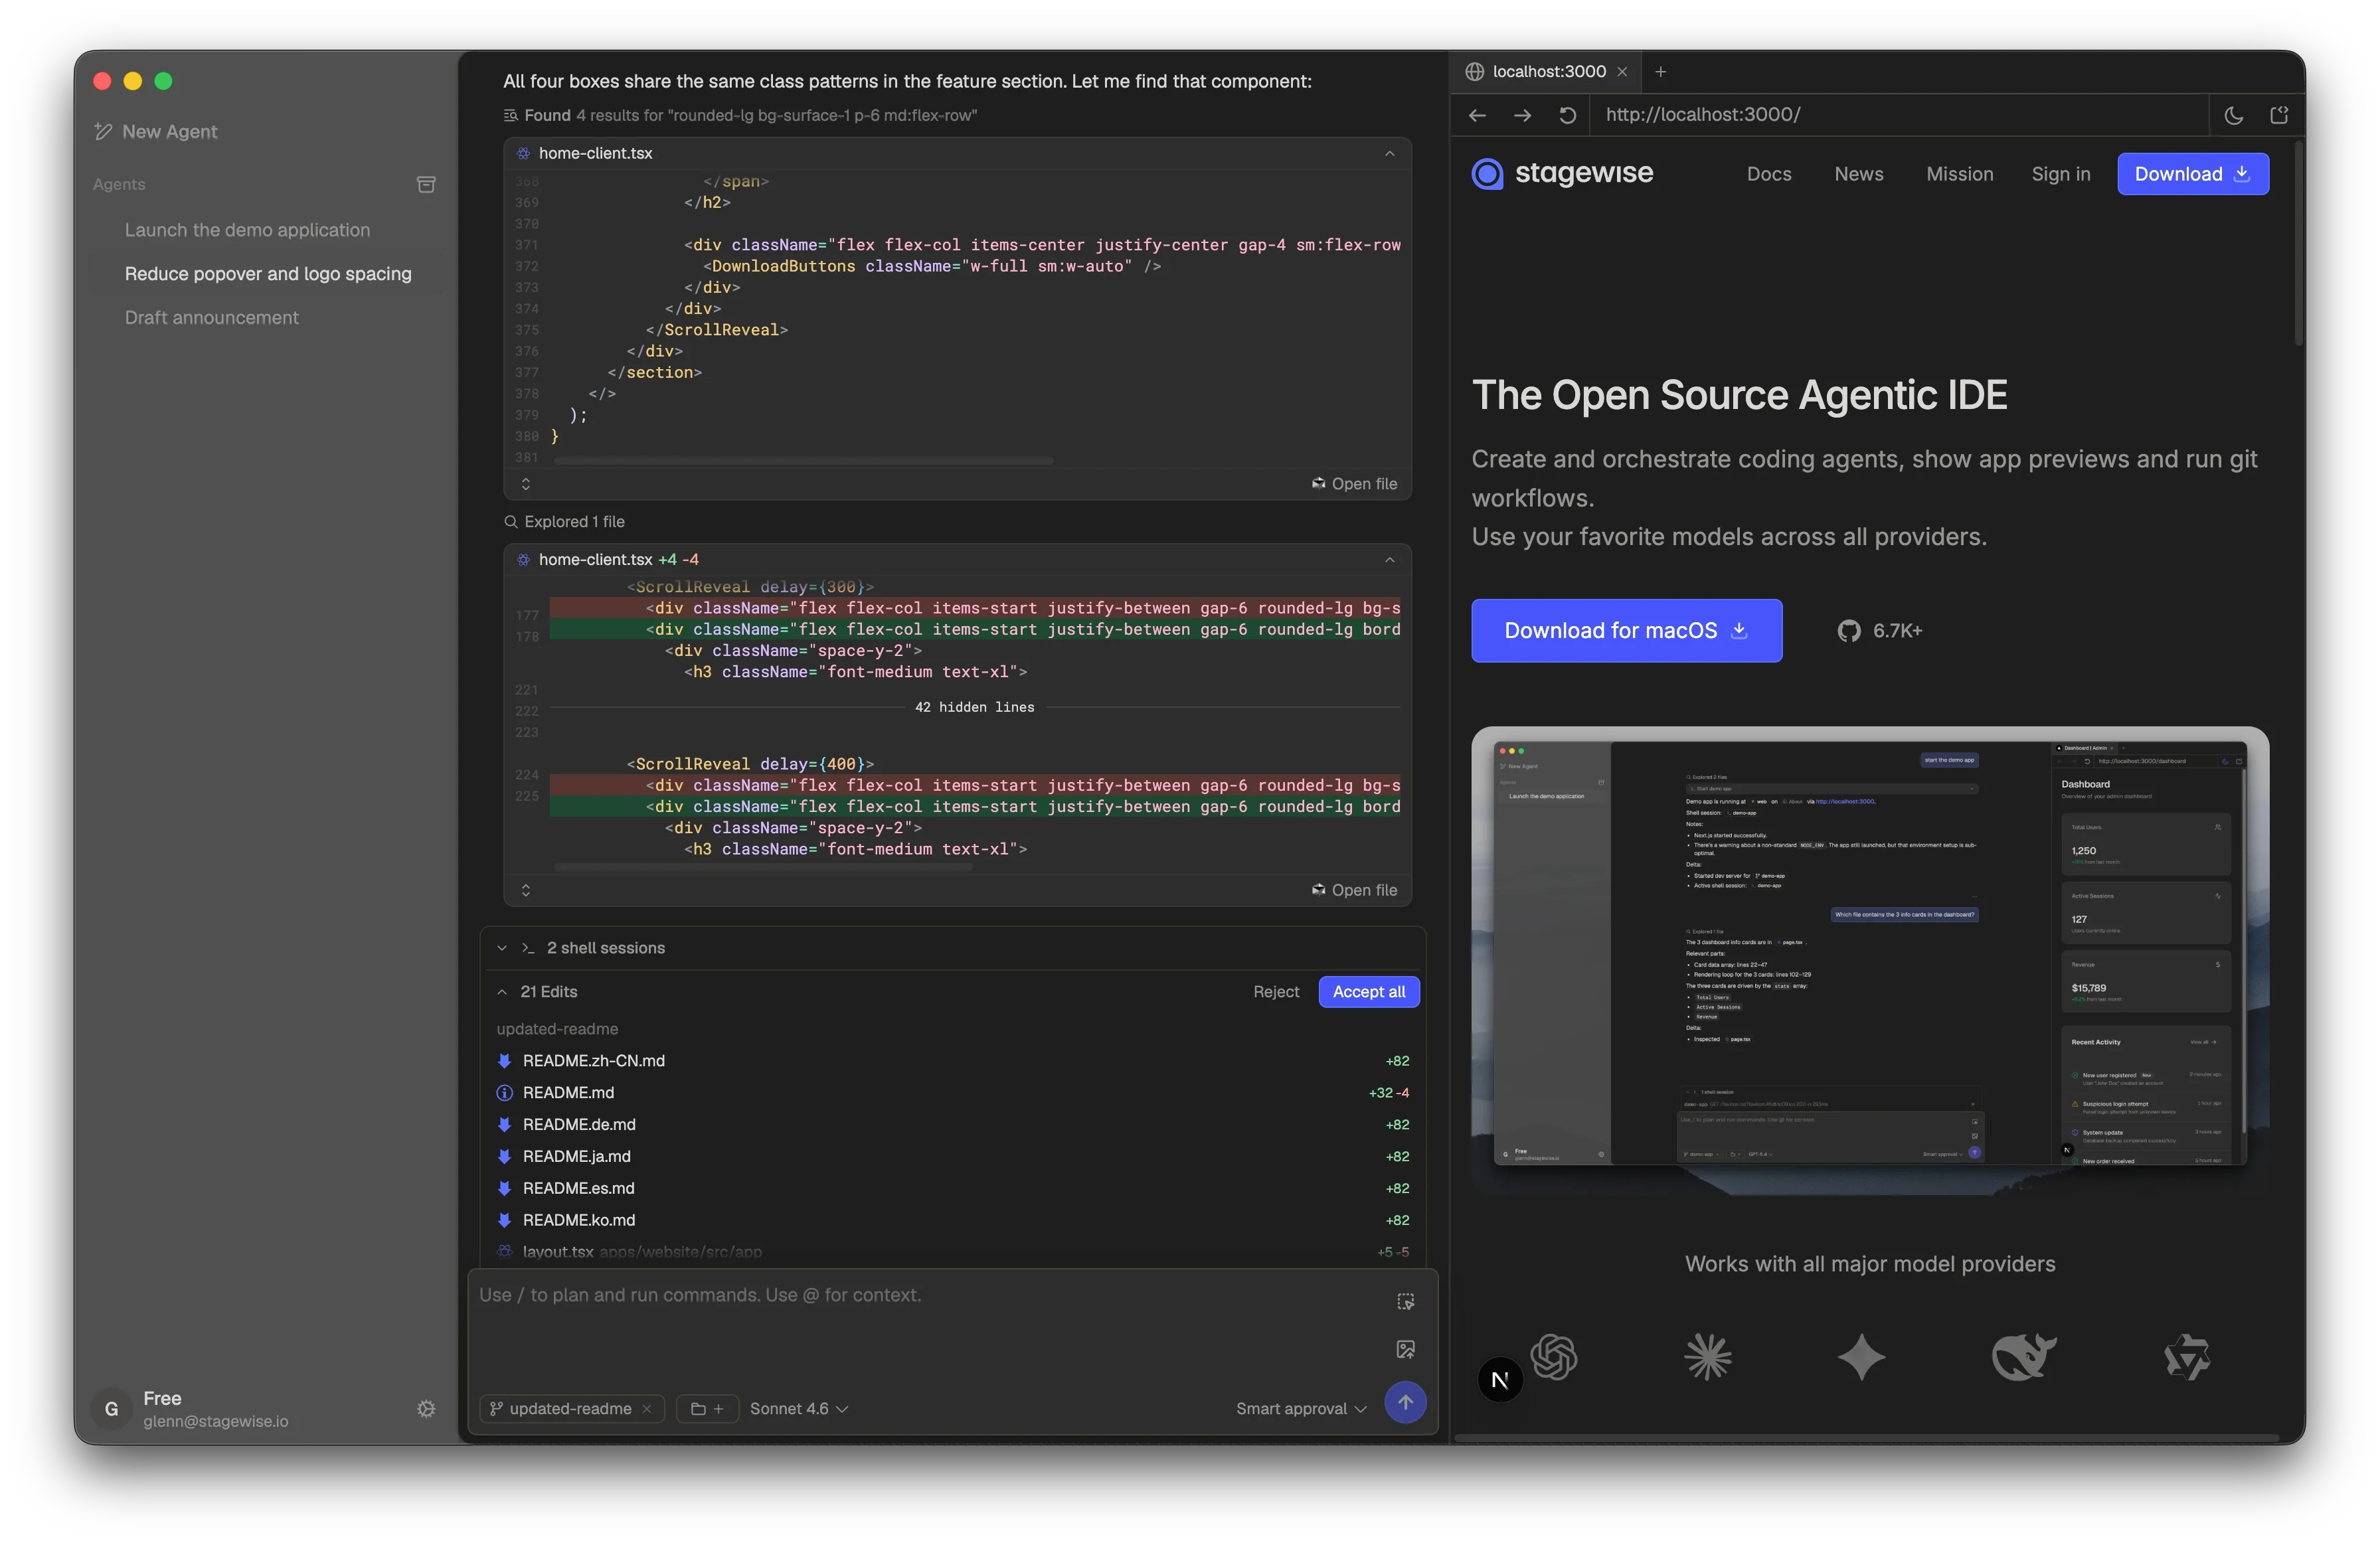Screen dimensions: 2380x1543
Task: Collapse the home-client.tsx +4 -4 diff block
Action: 1389,560
